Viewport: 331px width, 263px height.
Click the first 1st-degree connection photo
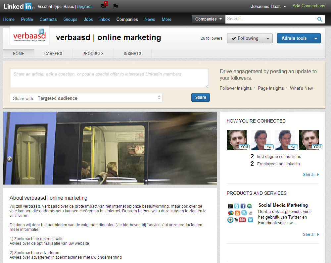point(261,140)
